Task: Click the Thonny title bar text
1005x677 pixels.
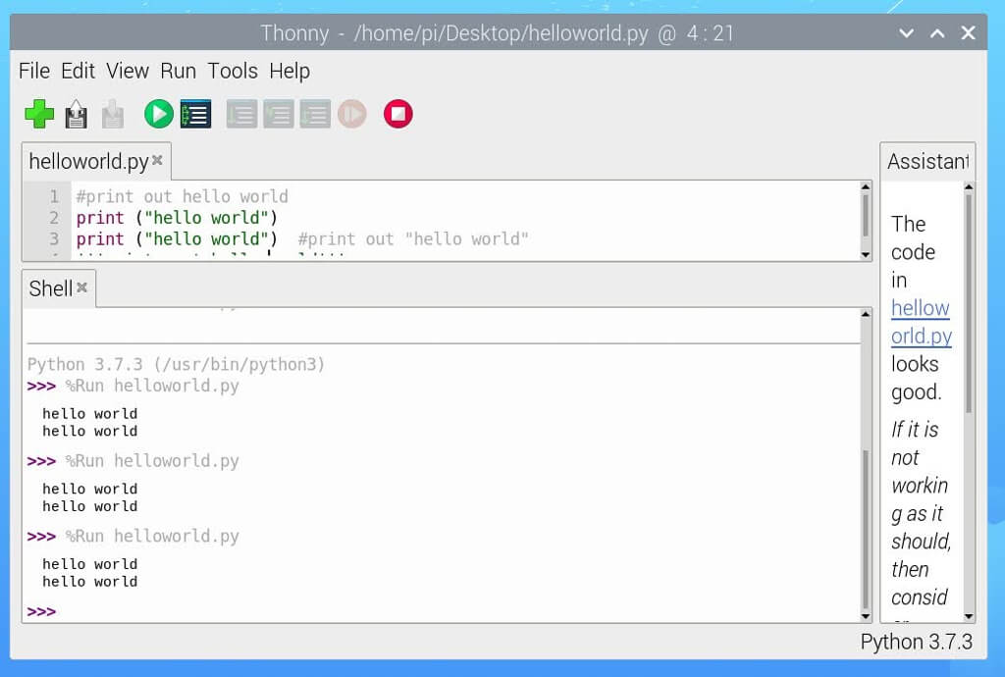Action: 498,32
